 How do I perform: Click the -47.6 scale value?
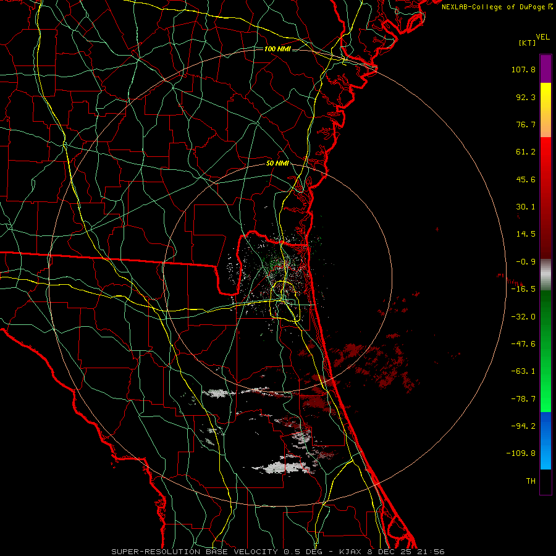[x=523, y=344]
